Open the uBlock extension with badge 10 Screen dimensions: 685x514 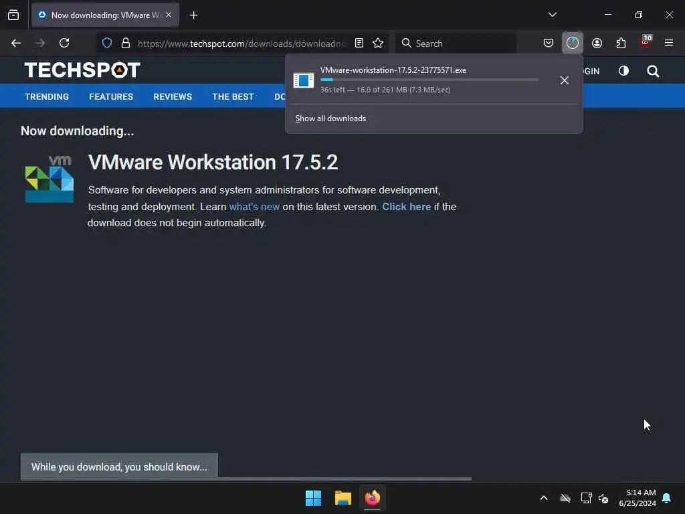pyautogui.click(x=646, y=42)
